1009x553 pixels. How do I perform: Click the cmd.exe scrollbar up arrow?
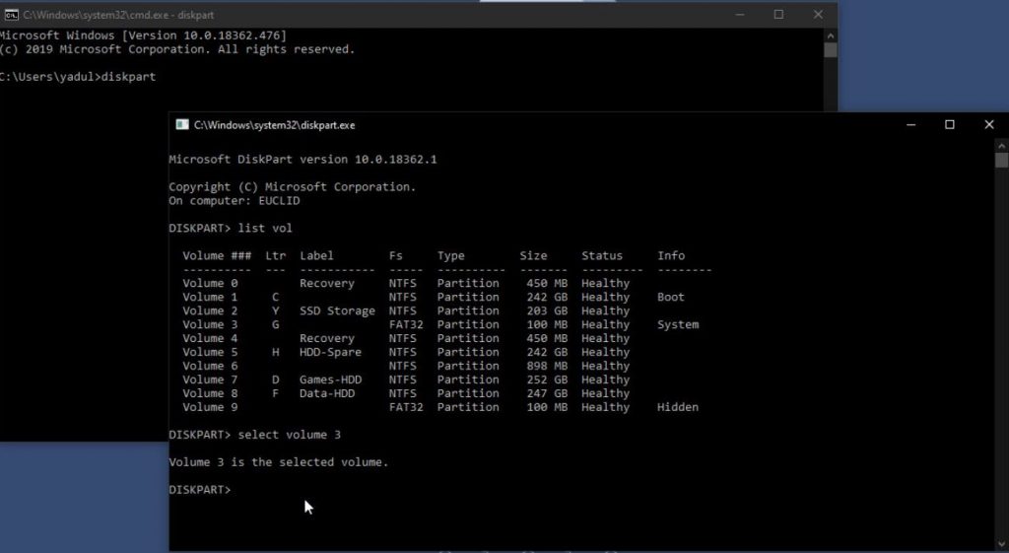[x=830, y=36]
